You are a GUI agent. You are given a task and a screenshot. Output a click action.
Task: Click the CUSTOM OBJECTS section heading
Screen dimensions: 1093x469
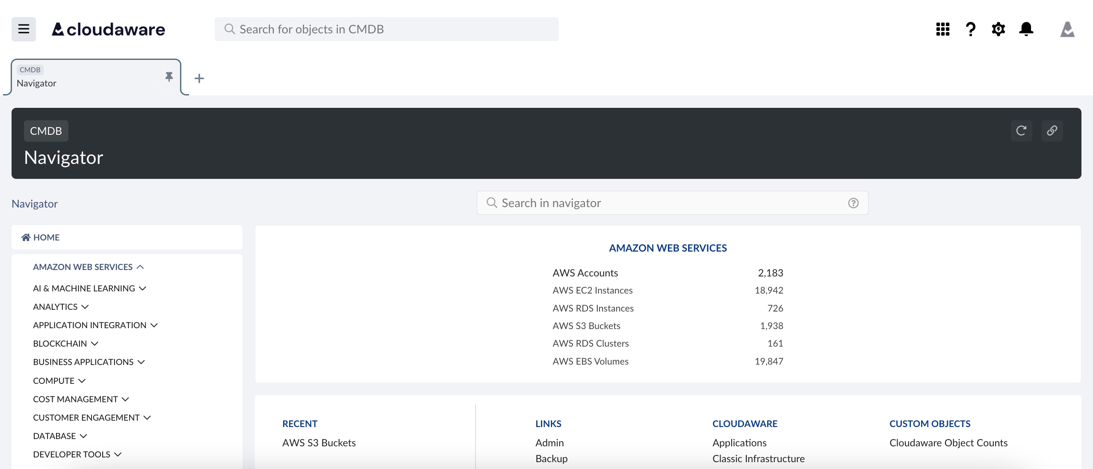tap(930, 424)
